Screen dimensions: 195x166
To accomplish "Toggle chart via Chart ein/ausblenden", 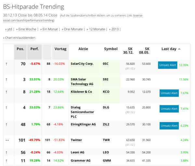I will pyautogui.click(x=20, y=38).
